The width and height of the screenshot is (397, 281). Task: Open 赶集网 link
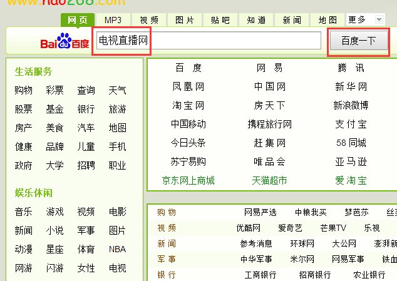(269, 143)
